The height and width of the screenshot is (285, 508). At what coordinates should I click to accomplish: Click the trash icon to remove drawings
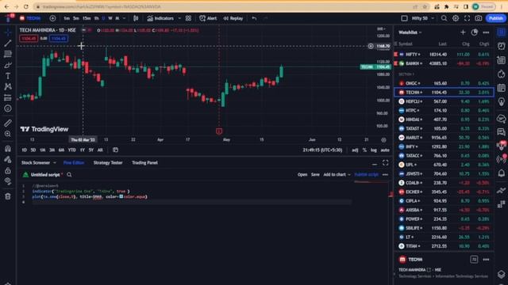click(8, 196)
